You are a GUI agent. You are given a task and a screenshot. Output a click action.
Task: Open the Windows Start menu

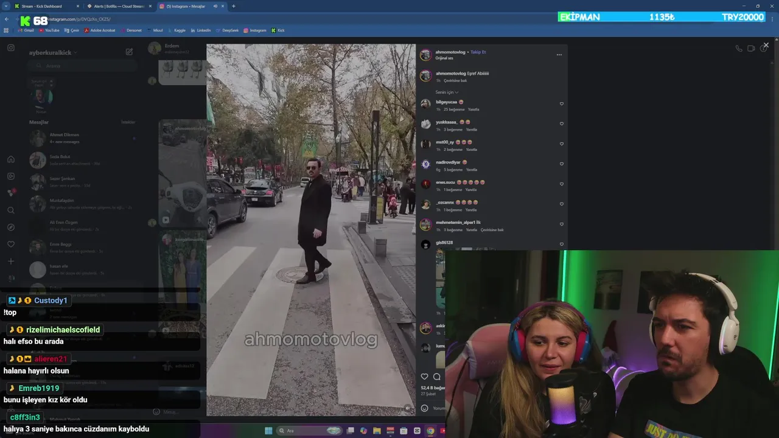(x=268, y=431)
